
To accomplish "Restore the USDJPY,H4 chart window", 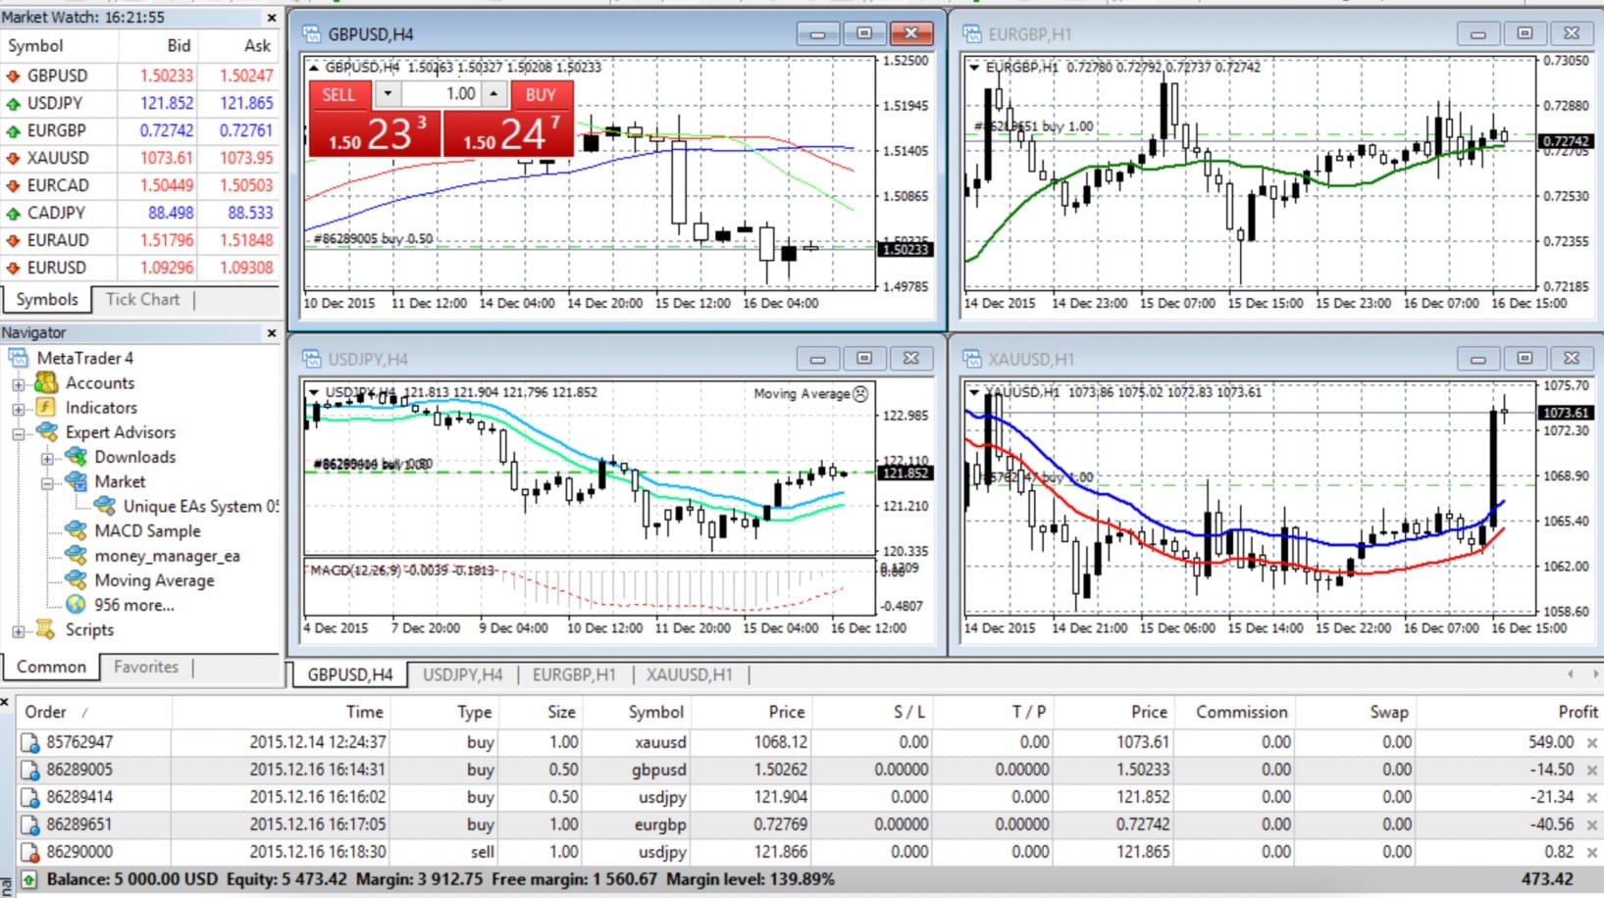I will (864, 359).
